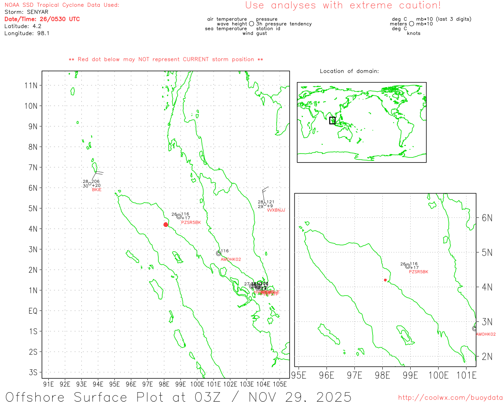503x402 pixels.
Task: Click the black domain rectangle on world map
Action: pos(332,121)
